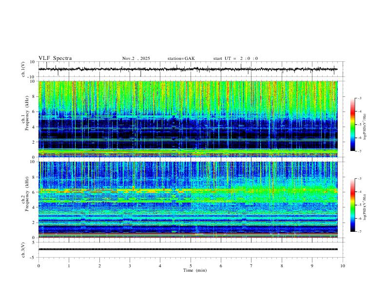Click time axis tick label '8'
The width and height of the screenshot is (386, 298).
[x=282, y=266]
